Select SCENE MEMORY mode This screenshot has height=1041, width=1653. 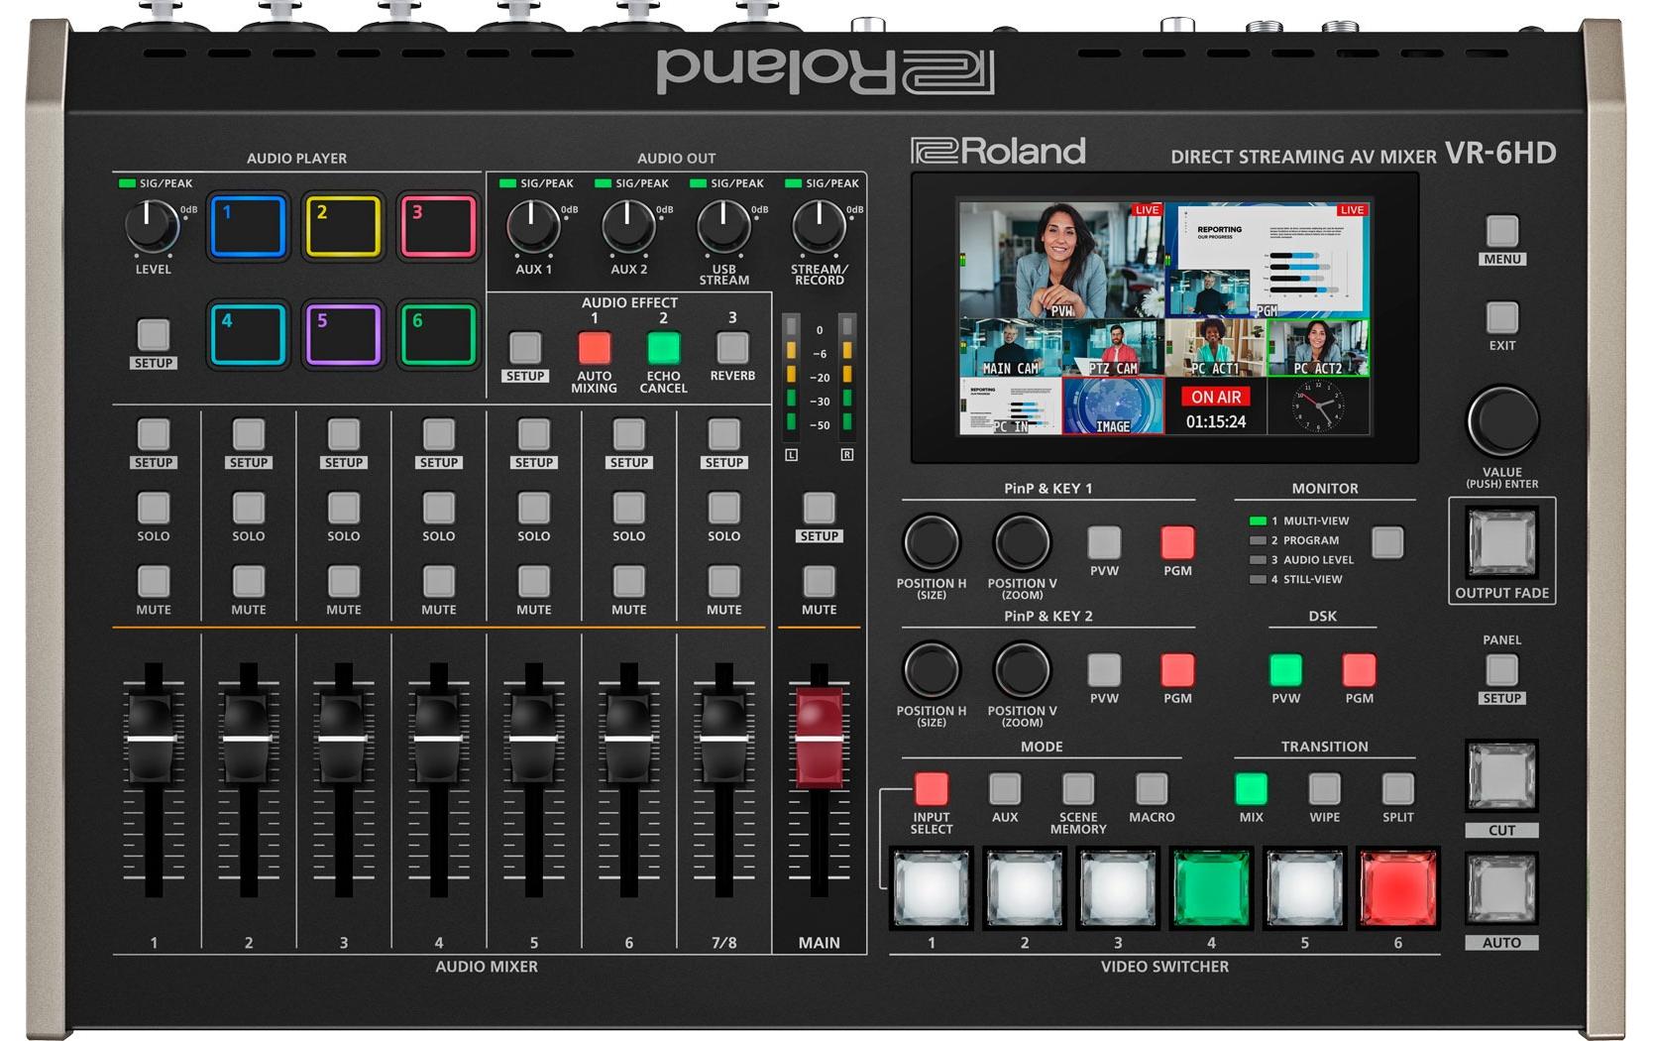tap(1078, 789)
